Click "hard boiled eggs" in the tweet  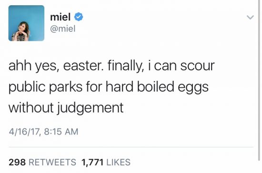pyautogui.click(x=157, y=86)
